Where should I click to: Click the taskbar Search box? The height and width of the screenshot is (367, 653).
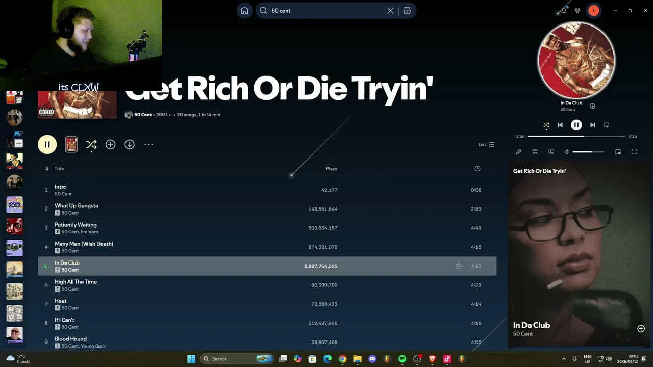tap(237, 359)
